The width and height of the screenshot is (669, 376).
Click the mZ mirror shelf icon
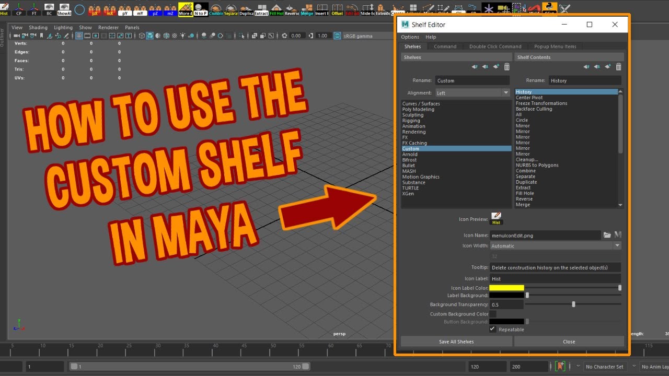[170, 9]
